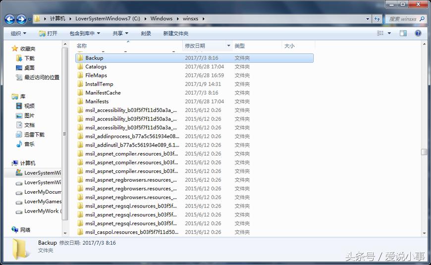This screenshot has height=265, width=431.
Task: Select the msil_addinprocess folder icon
Action: click(80, 136)
